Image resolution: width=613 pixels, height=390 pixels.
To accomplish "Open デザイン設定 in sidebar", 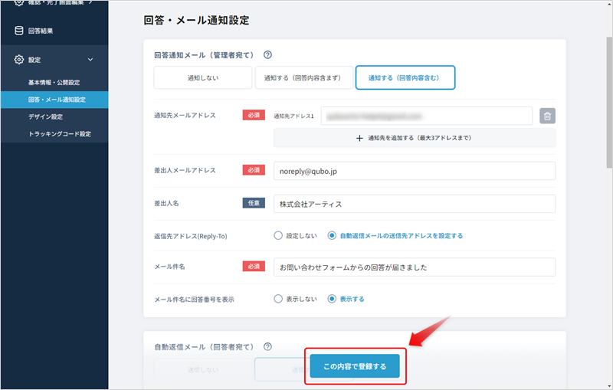I will [45, 116].
